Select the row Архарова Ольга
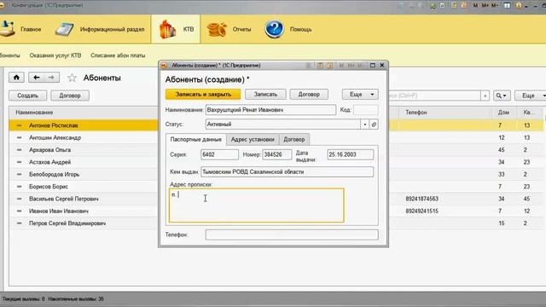 [84, 150]
